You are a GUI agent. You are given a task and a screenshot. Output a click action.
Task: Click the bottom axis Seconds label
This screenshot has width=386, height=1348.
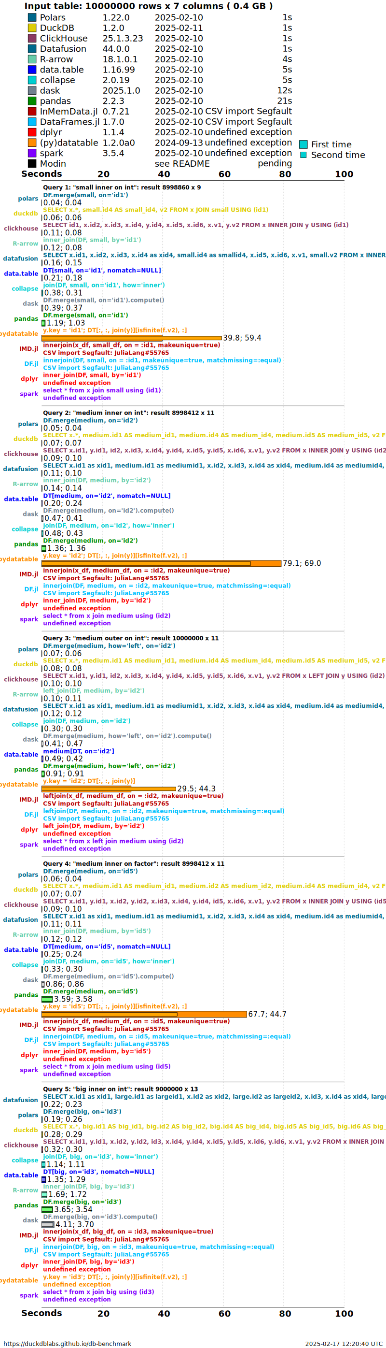click(x=42, y=1313)
